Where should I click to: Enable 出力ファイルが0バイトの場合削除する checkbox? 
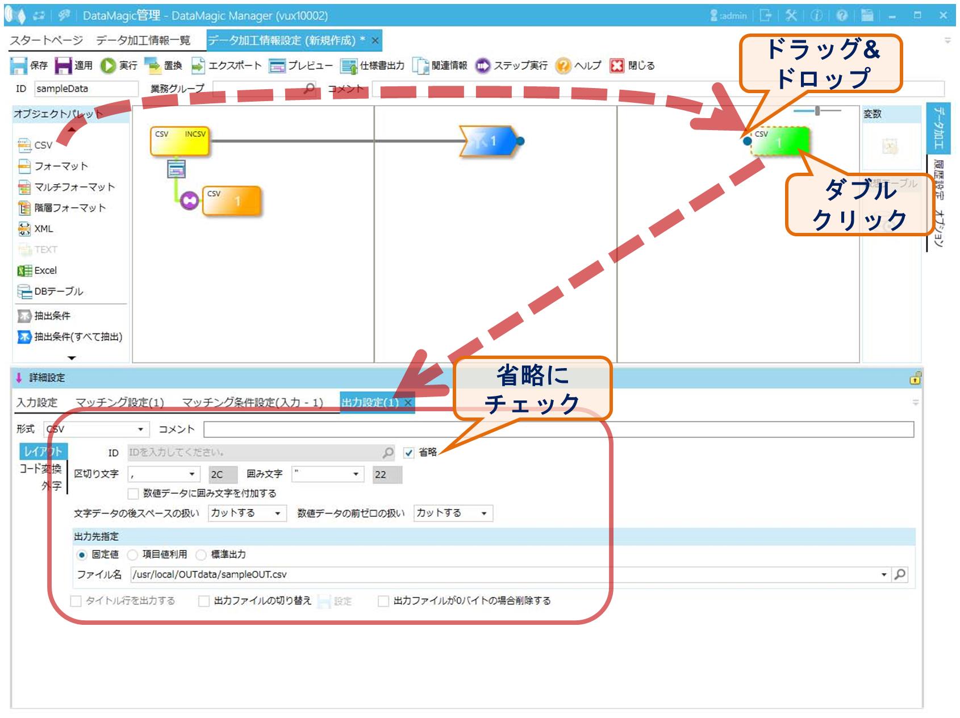(383, 601)
